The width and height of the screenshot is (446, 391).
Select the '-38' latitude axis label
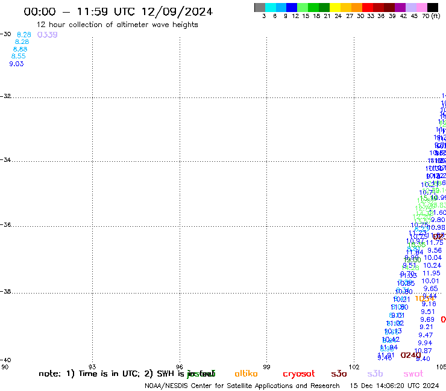pyautogui.click(x=5, y=292)
